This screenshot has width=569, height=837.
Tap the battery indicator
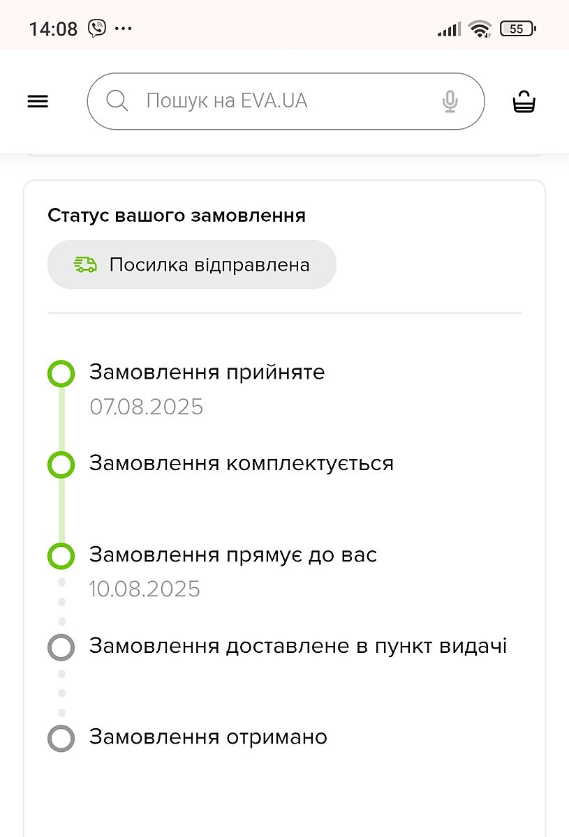[x=517, y=29]
